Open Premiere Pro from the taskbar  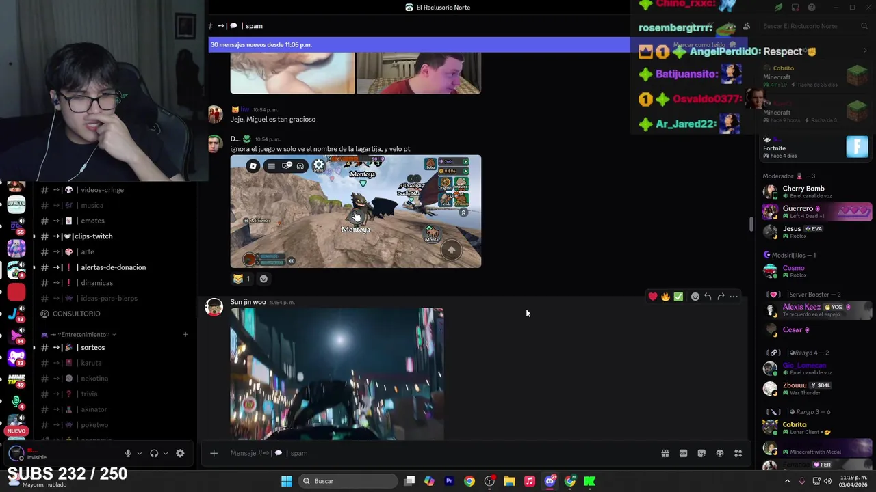(x=449, y=481)
